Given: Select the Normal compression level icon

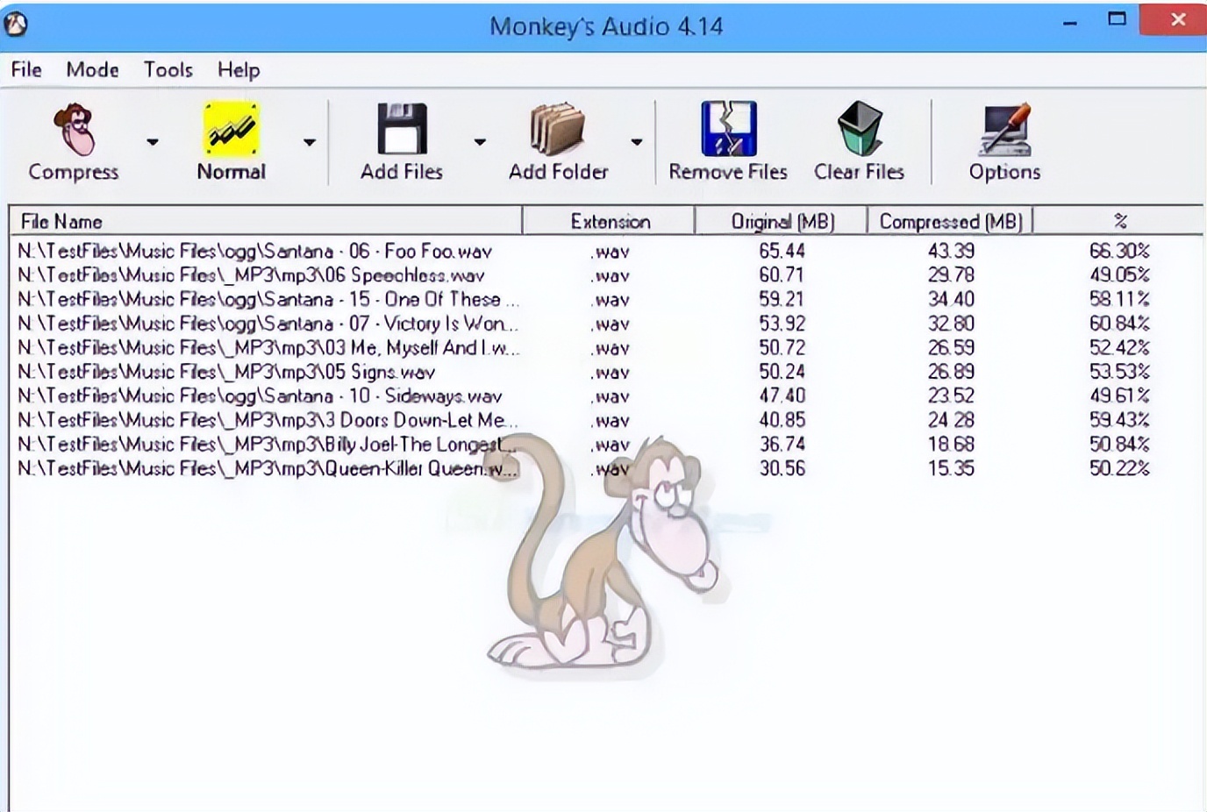Looking at the screenshot, I should click(231, 130).
